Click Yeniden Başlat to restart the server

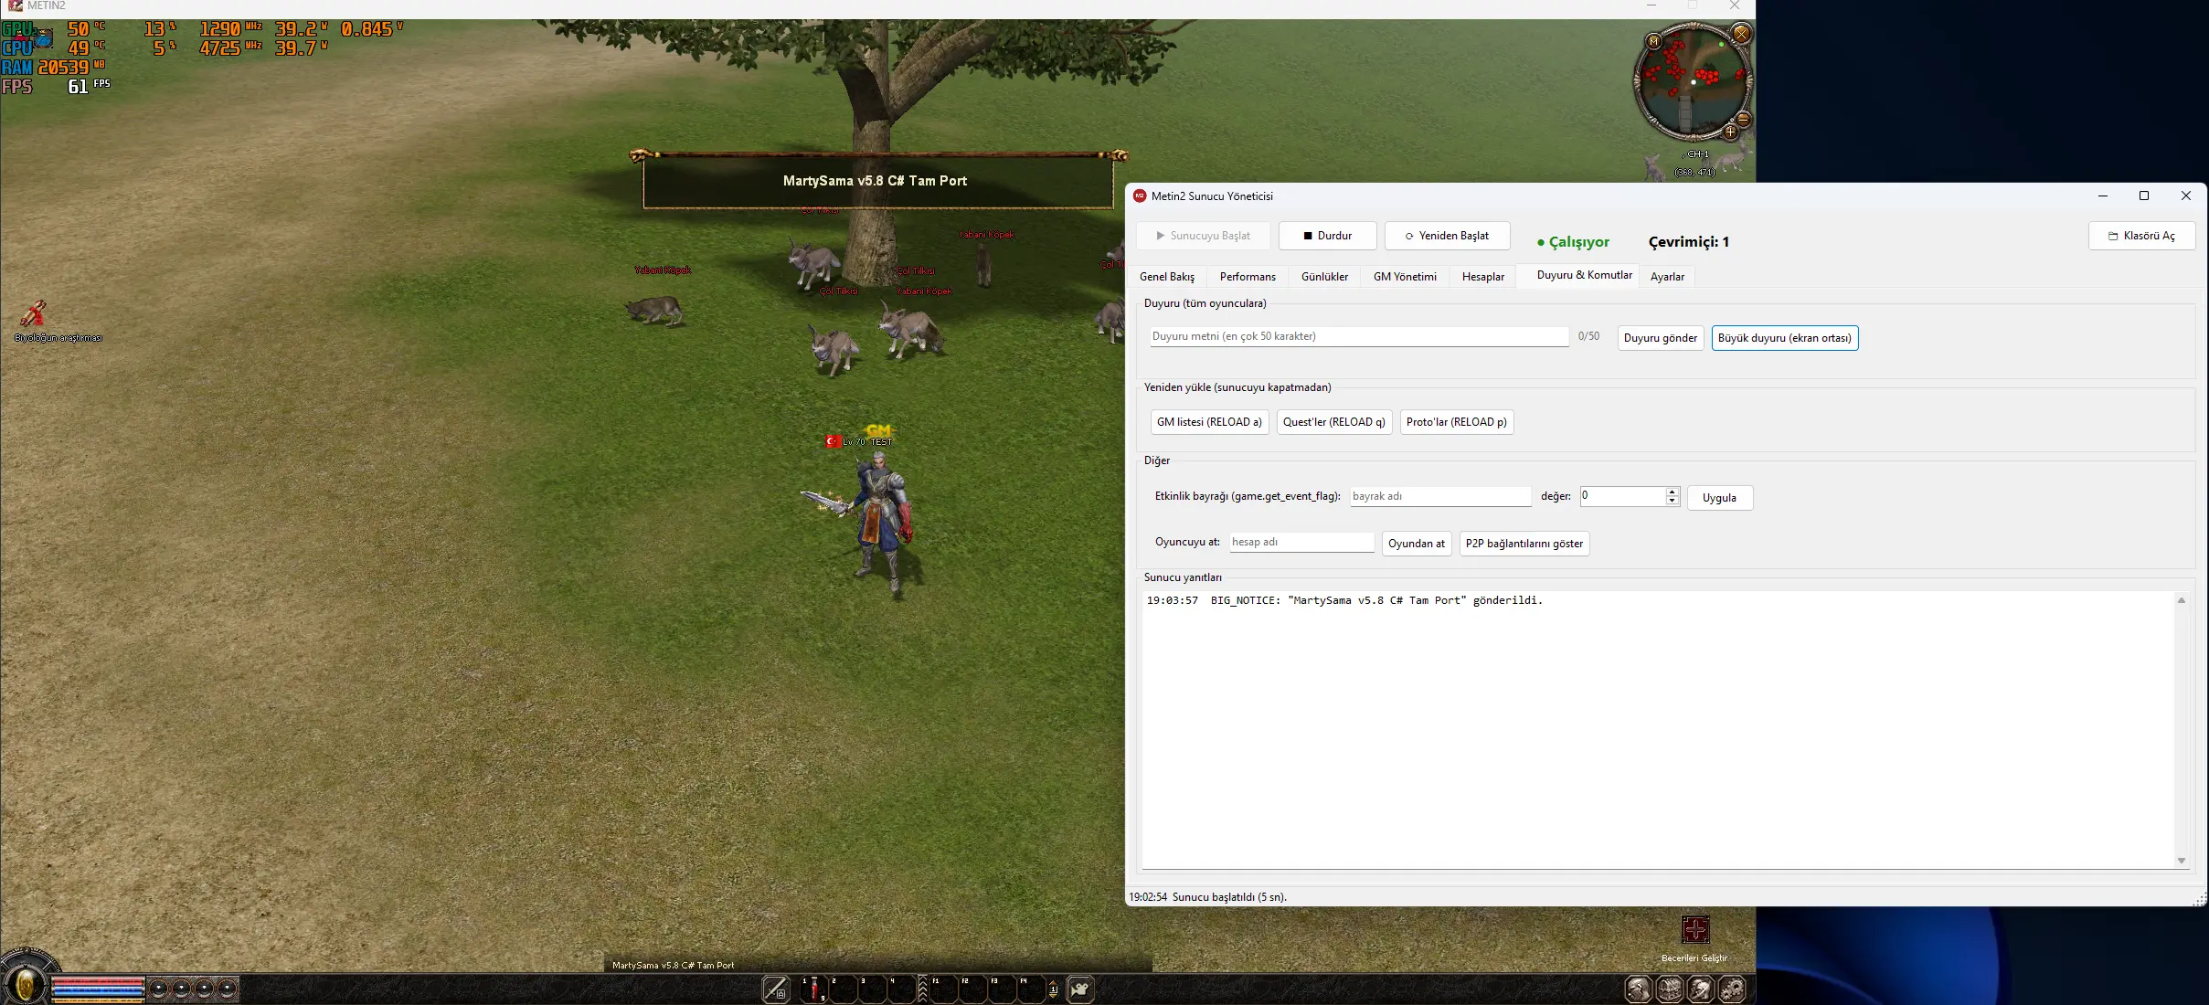(1447, 236)
